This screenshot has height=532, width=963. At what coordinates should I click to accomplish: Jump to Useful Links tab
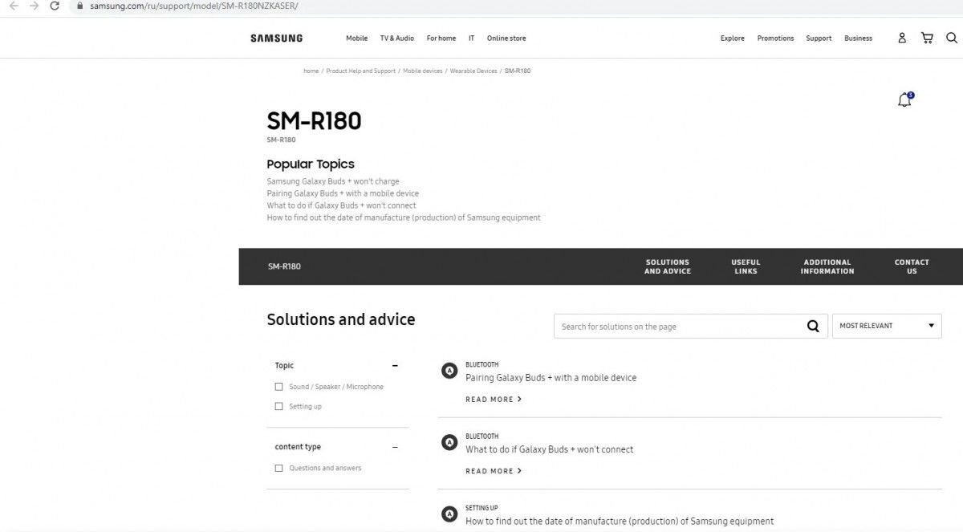click(746, 266)
